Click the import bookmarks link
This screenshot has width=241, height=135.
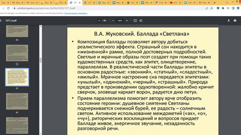coord(76,13)
